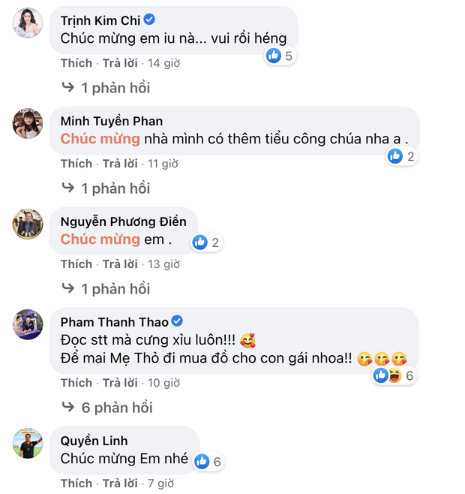Open Trịnh Kim Chi's profile picture
Screen dimensions: 465x494
28,23
